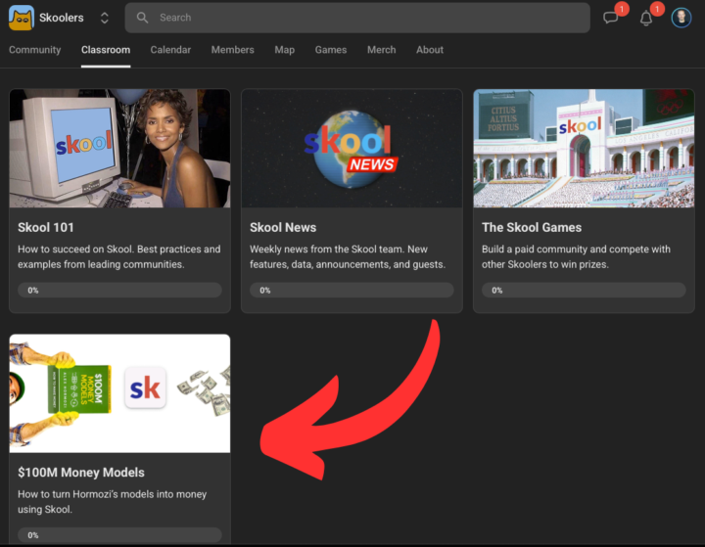Open The Skool Games course thumbnail
705x547 pixels.
pyautogui.click(x=584, y=149)
